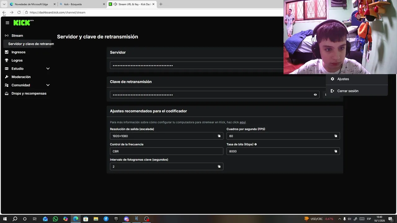The width and height of the screenshot is (397, 223).
Task: Reload the dashboard page
Action: [x=19, y=12]
